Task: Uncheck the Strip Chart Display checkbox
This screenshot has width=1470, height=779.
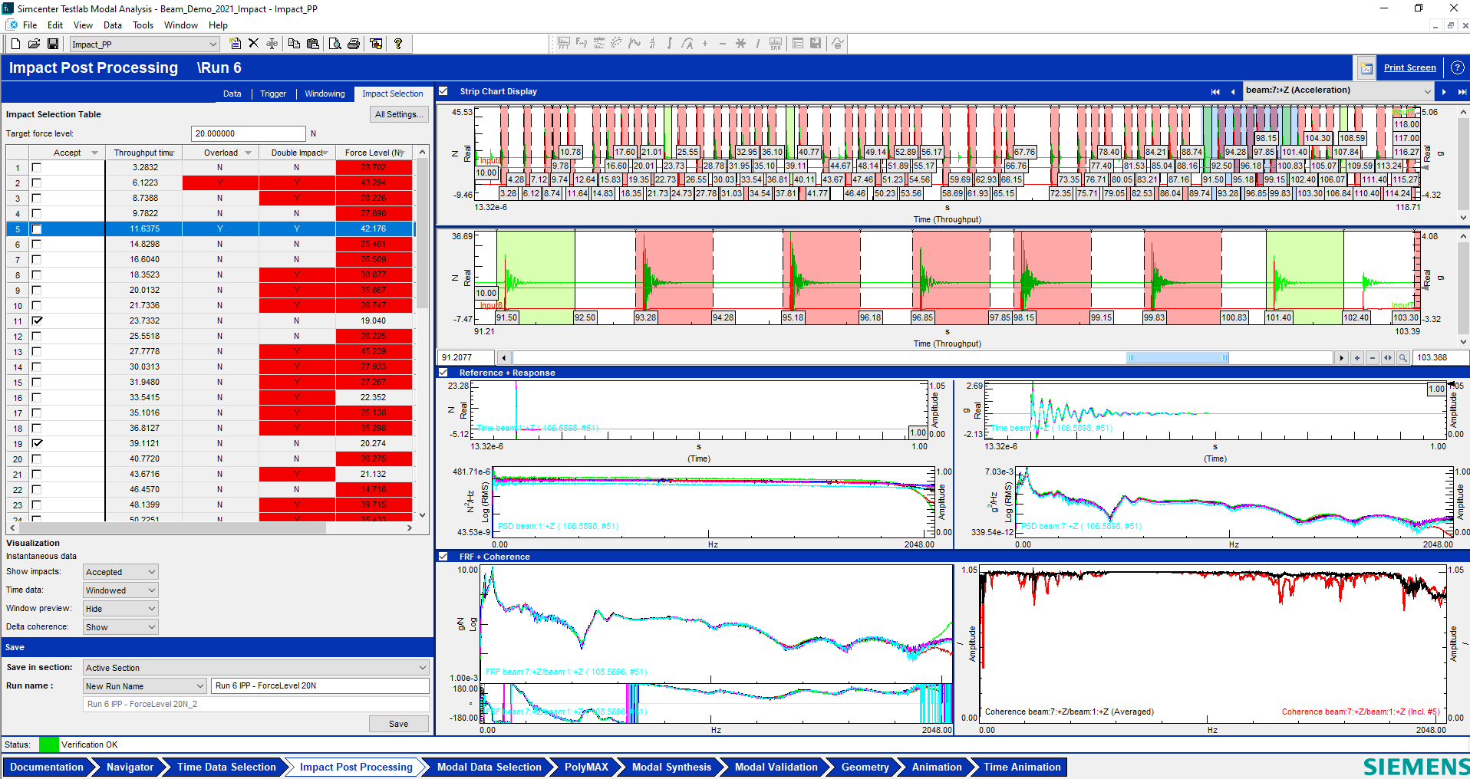Action: tap(443, 91)
